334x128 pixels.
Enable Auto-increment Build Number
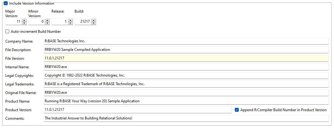(x=7, y=32)
